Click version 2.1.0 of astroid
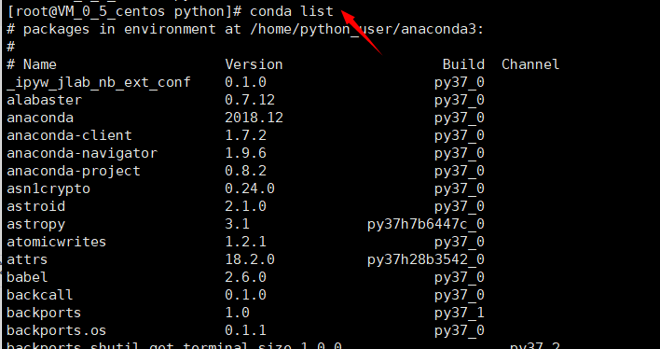 245,206
